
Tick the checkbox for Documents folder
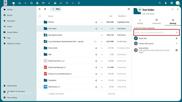[40, 48]
